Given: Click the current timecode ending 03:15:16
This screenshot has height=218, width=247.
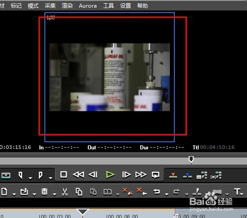Looking at the screenshot, I should click(x=15, y=147).
